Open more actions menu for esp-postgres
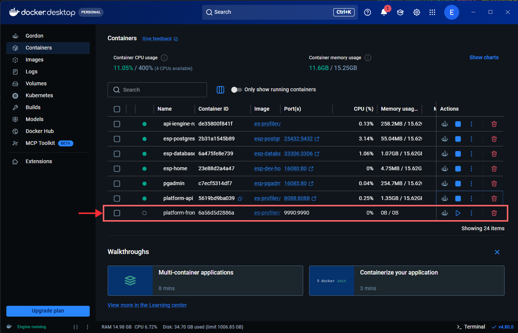Screen dimensions: 518x333 click(x=471, y=139)
